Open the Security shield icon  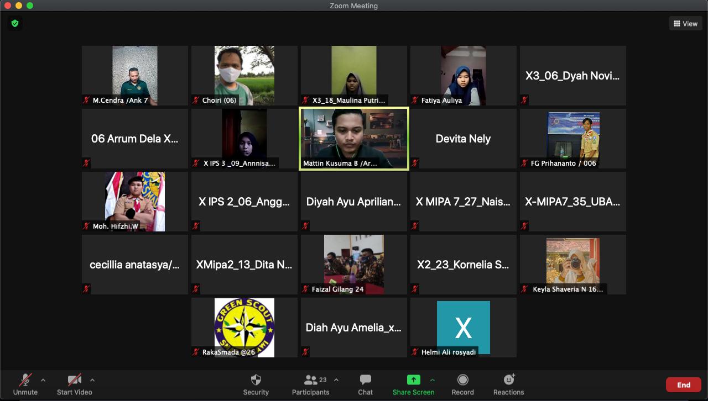point(256,380)
